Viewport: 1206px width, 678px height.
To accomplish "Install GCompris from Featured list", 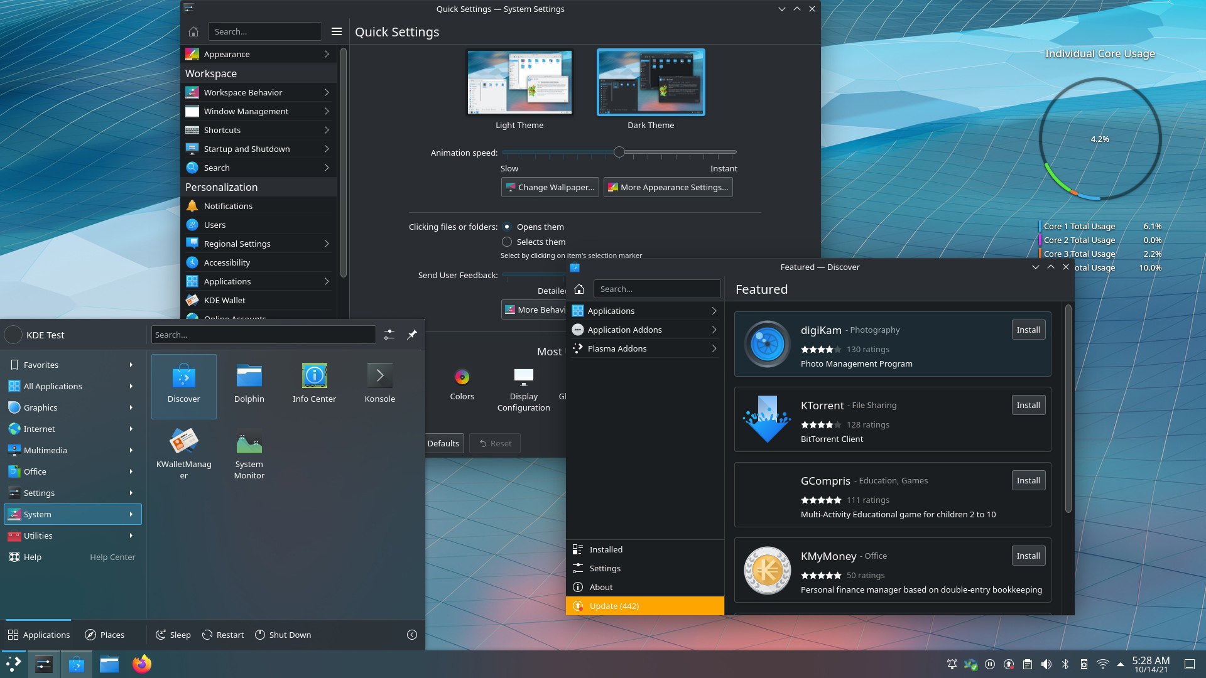I will (1028, 480).
